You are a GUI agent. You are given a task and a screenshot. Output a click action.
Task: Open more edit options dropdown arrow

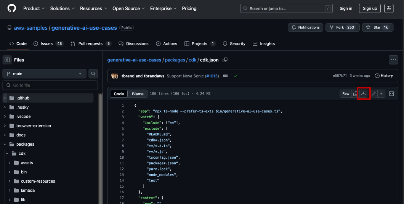coord(382,94)
